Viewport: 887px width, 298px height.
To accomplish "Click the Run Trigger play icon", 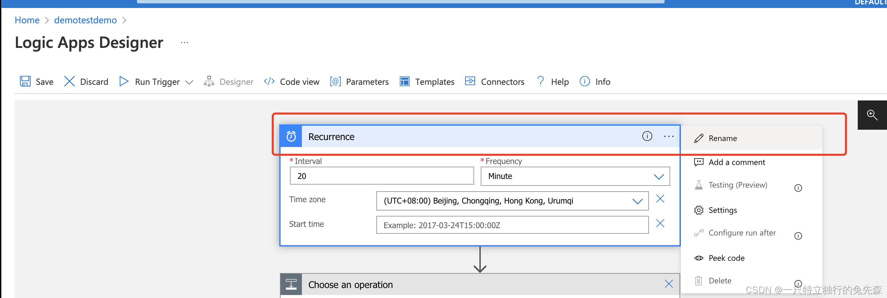I will pos(124,81).
